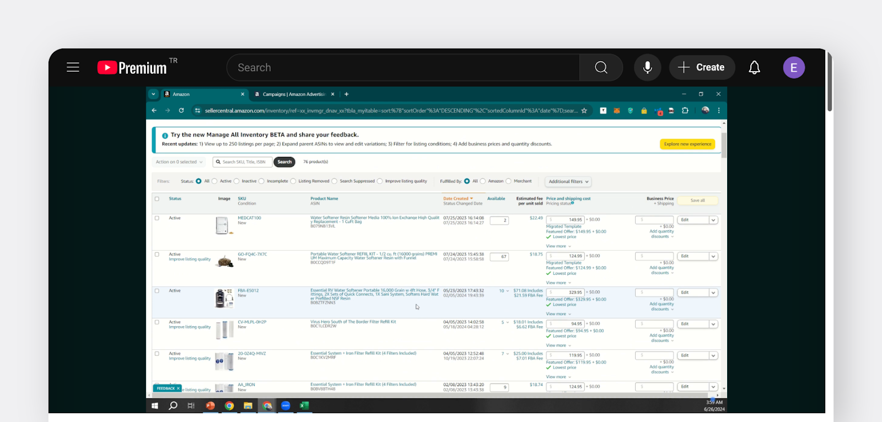Open a new Chrome tab with plus
The width and height of the screenshot is (882, 422).
[x=346, y=94]
